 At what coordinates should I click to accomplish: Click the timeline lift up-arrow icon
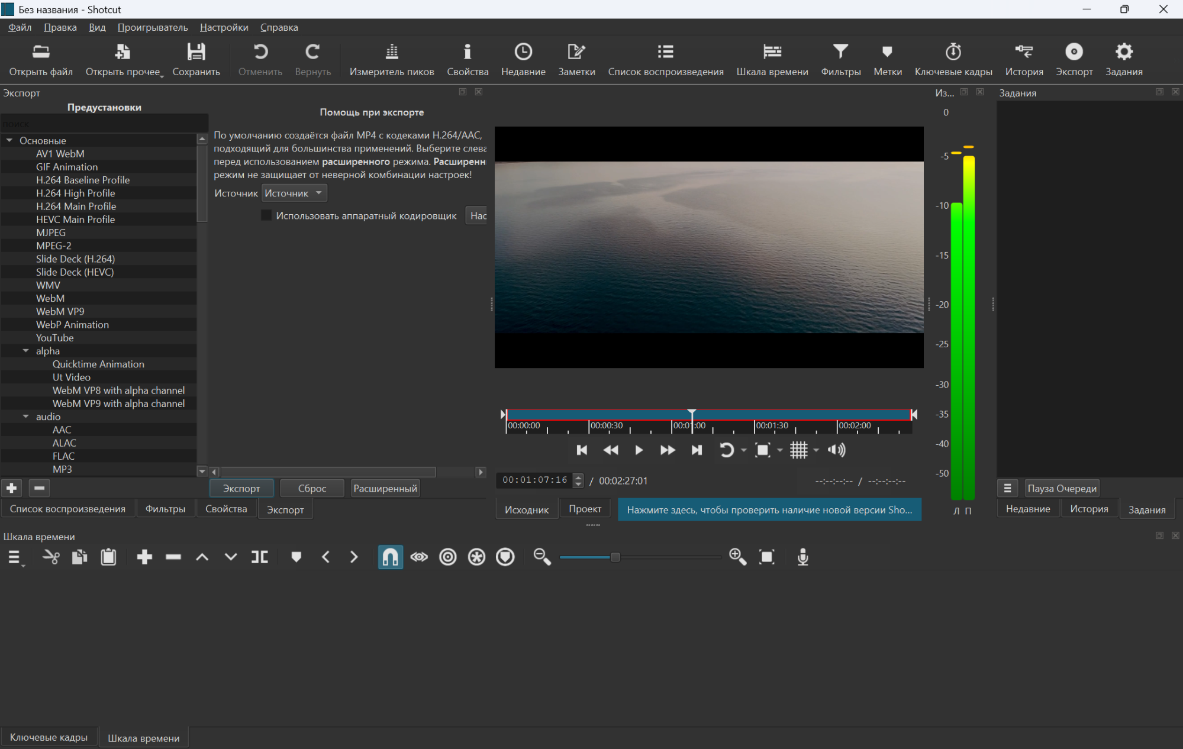(x=202, y=557)
